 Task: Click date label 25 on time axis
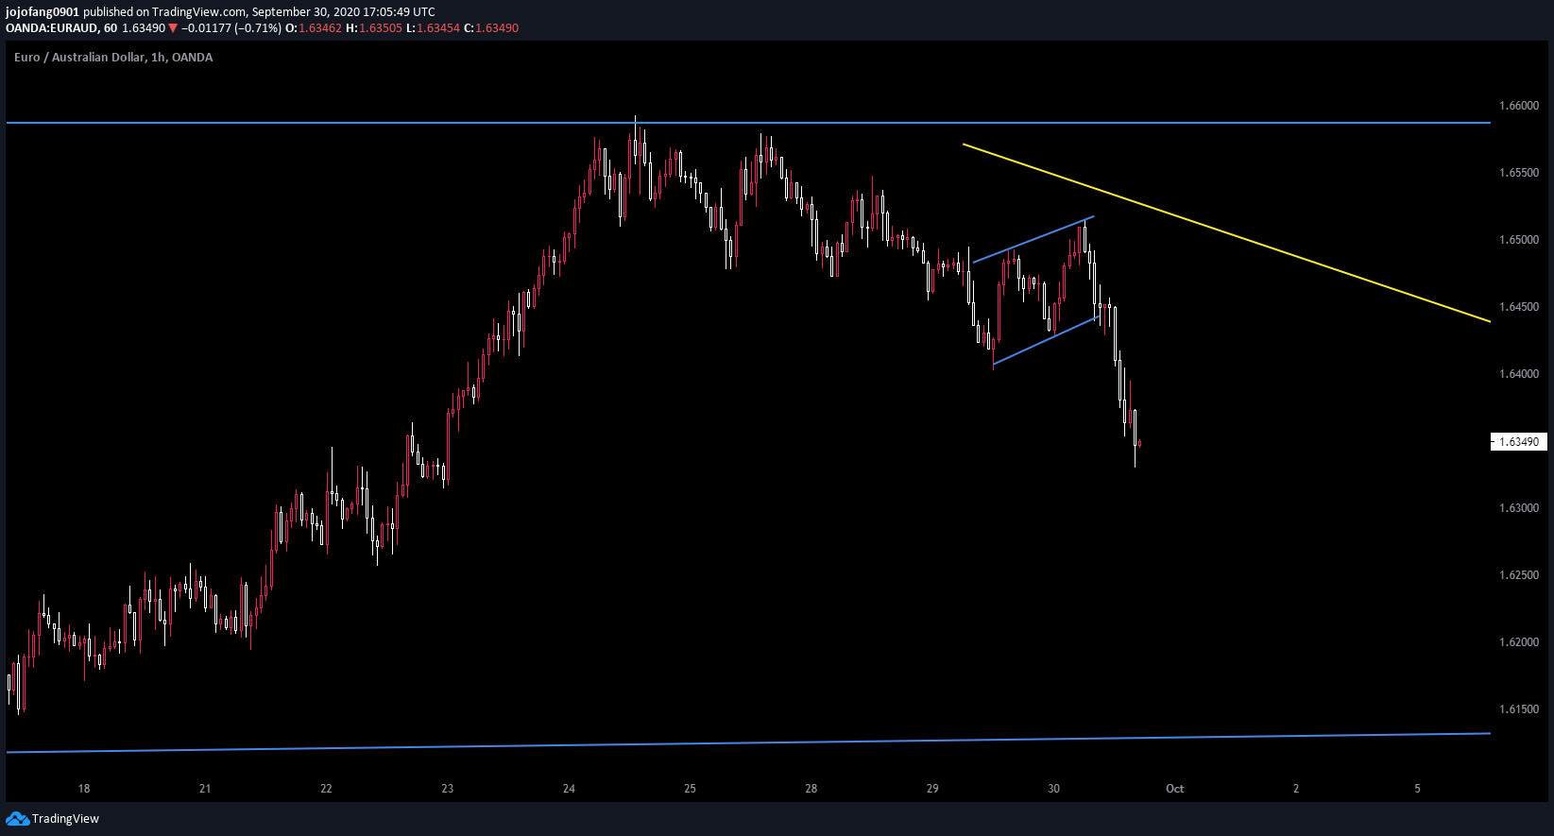point(690,789)
